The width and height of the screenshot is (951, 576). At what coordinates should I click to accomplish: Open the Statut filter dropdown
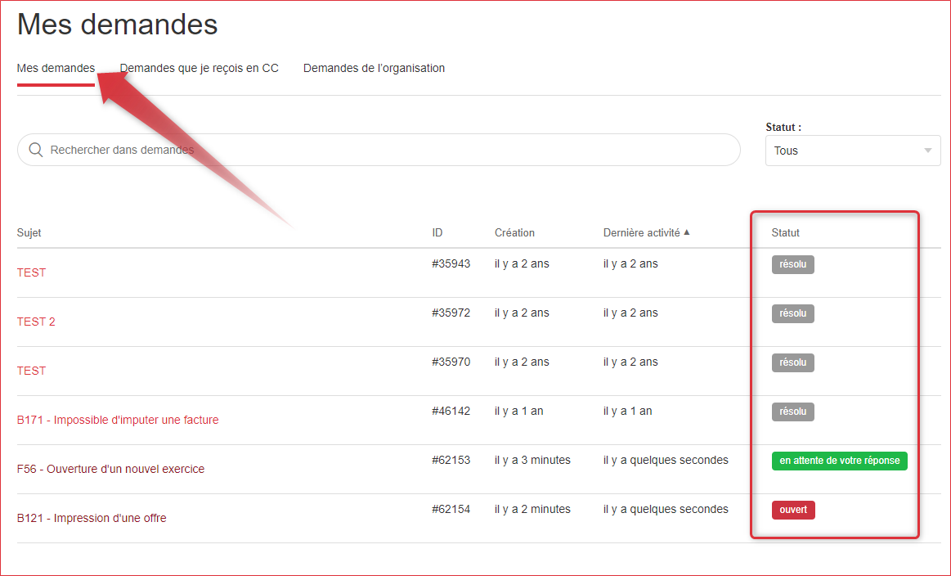pyautogui.click(x=852, y=151)
